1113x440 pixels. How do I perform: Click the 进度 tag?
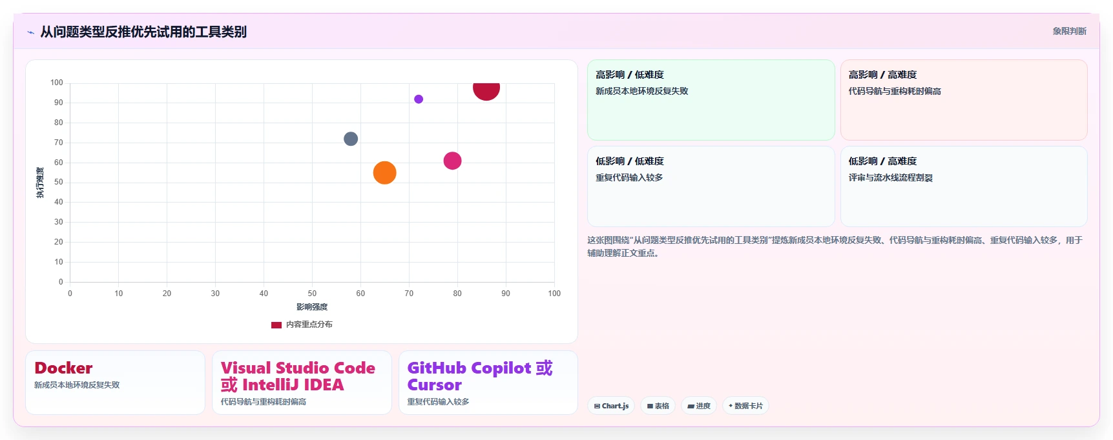699,406
